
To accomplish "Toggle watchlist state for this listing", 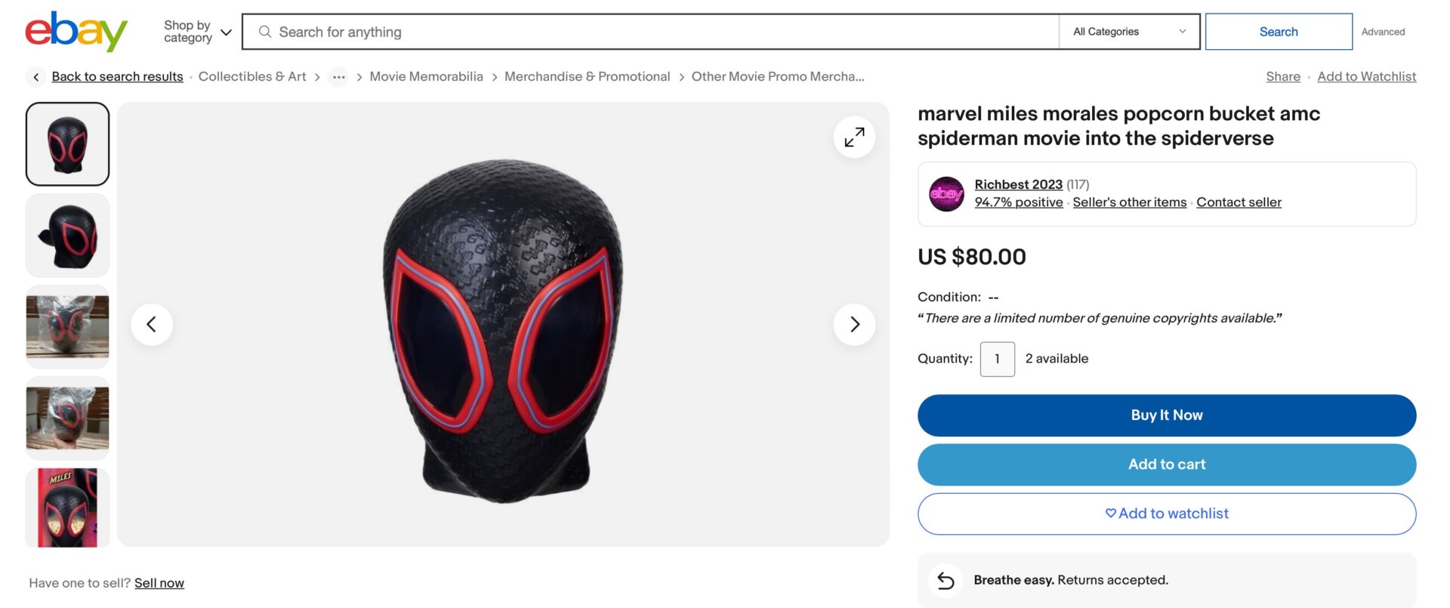I will click(1166, 513).
